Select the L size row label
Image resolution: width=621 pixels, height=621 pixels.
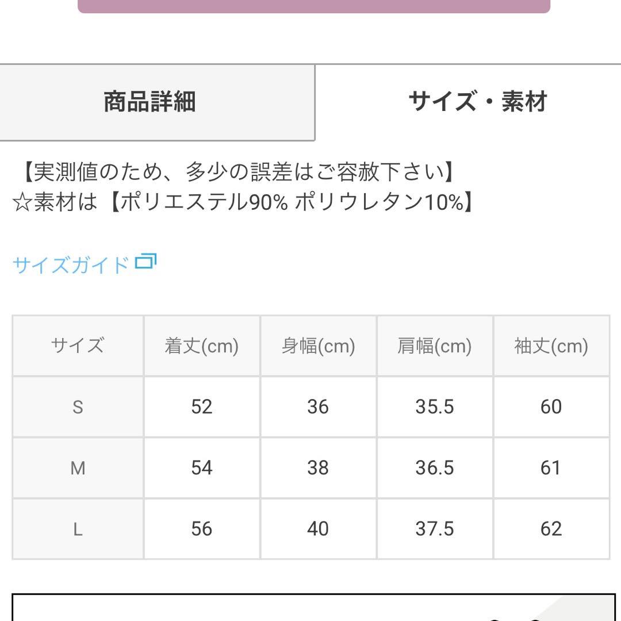coord(78,529)
